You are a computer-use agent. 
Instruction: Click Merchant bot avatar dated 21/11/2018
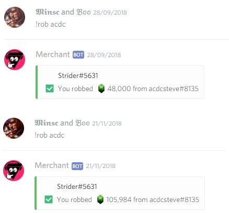pyautogui.click(x=14, y=171)
